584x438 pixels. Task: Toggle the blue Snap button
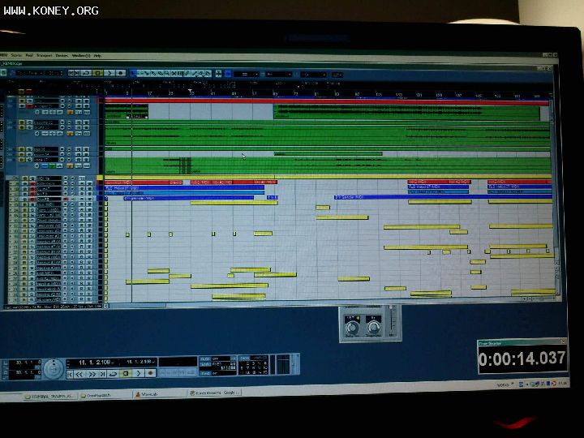coord(228,74)
